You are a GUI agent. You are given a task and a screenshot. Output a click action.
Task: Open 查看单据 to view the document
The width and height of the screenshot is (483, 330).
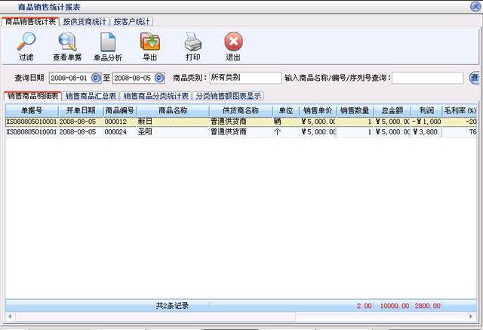[66, 42]
